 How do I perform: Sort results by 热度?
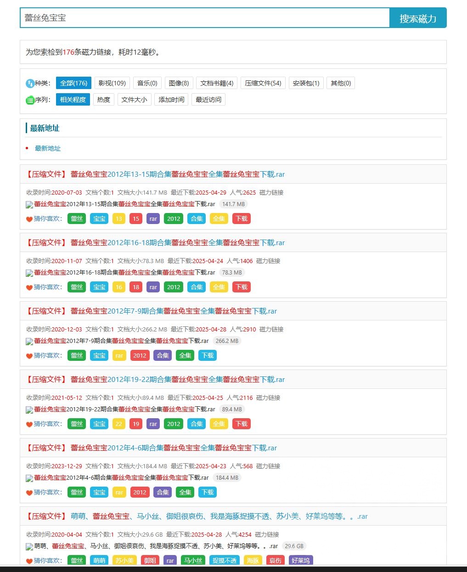pos(104,100)
